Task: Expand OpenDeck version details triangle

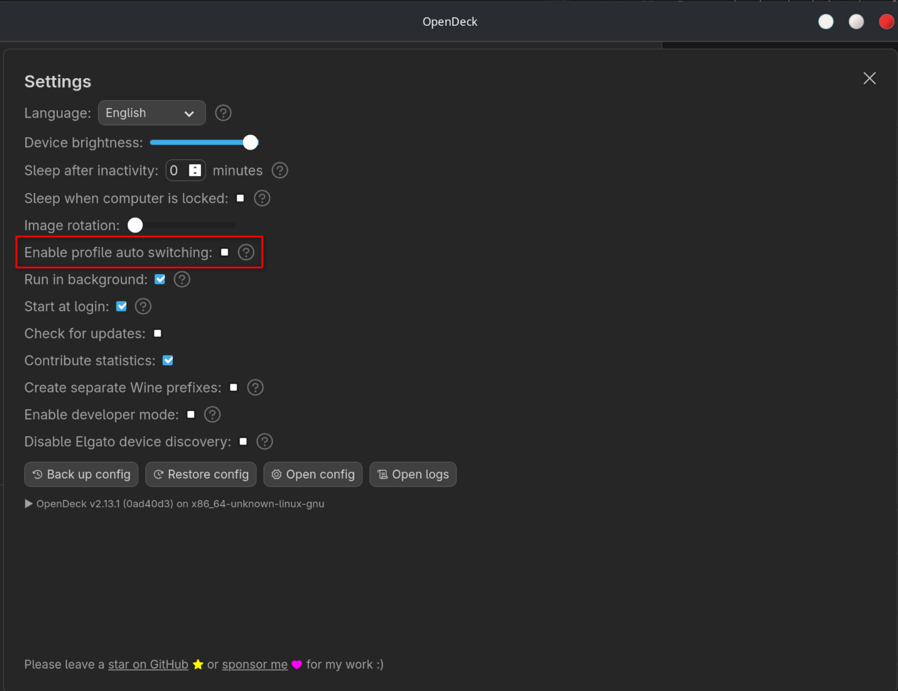Action: pyautogui.click(x=29, y=504)
